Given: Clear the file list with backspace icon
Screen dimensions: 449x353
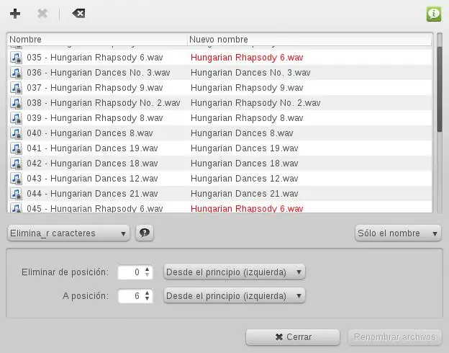Looking at the screenshot, I should tap(78, 14).
